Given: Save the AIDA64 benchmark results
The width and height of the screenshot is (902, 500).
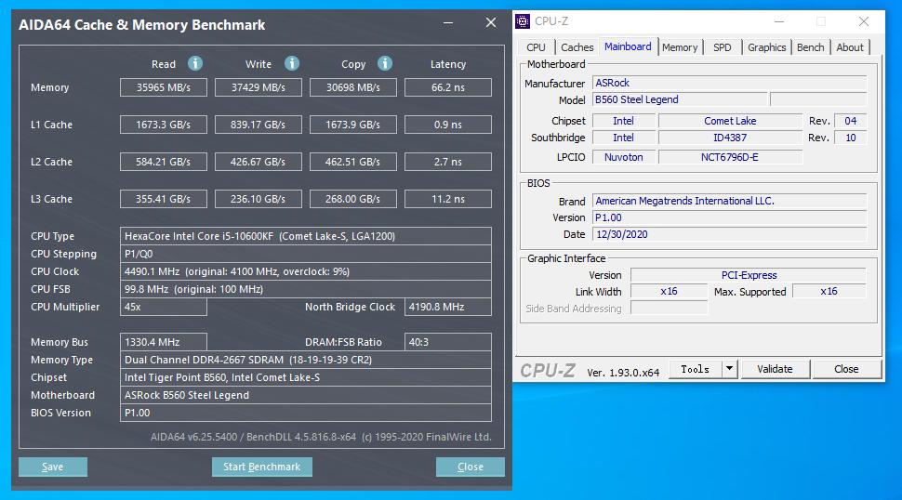Looking at the screenshot, I should (53, 467).
